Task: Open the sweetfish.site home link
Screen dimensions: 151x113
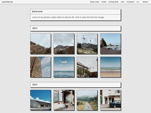Action: [8, 2]
